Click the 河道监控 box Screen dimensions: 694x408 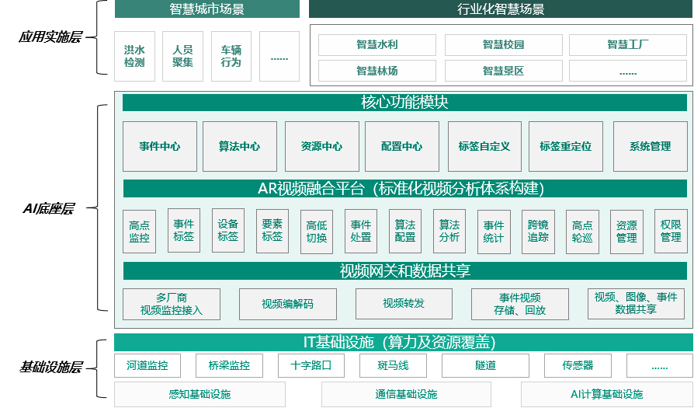[147, 365]
